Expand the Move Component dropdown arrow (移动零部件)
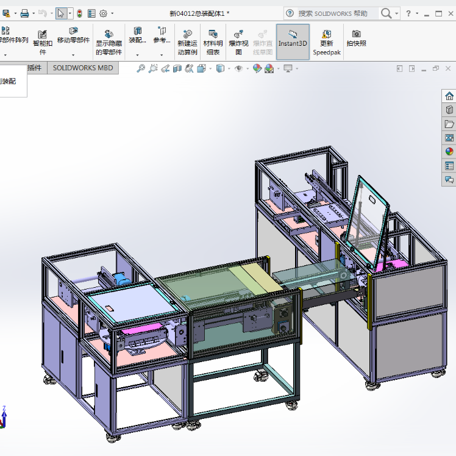This screenshot has height=456, width=456. coord(73,55)
